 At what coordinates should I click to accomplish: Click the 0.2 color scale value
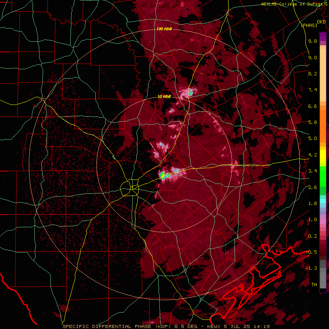[x=313, y=236]
